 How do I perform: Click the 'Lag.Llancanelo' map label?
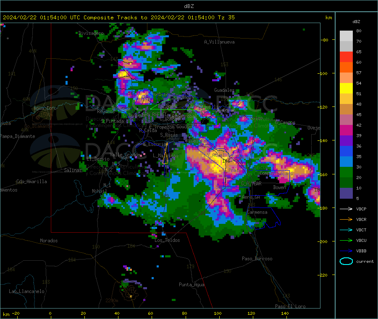click(26, 291)
